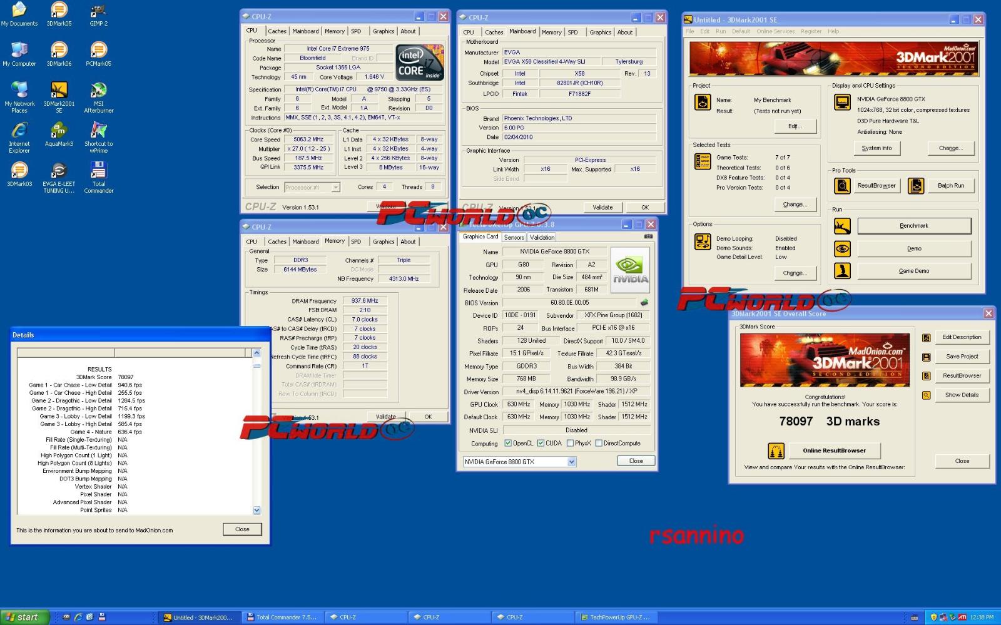This screenshot has height=625, width=1001.
Task: Open the Graphics tab in mainboard CPU-Z window
Action: (600, 33)
